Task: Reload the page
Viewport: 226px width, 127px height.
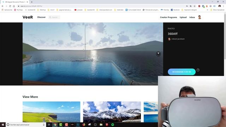Action: click(x=10, y=6)
